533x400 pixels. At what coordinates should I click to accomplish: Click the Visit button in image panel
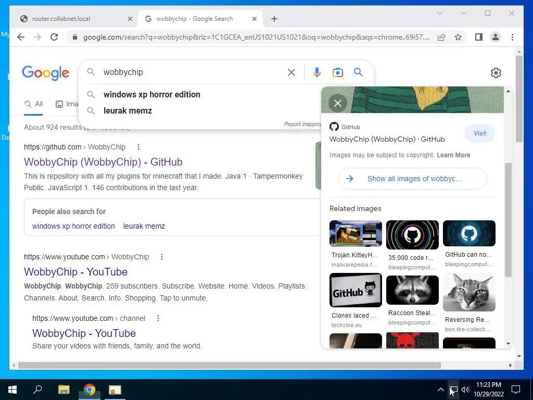(x=479, y=133)
